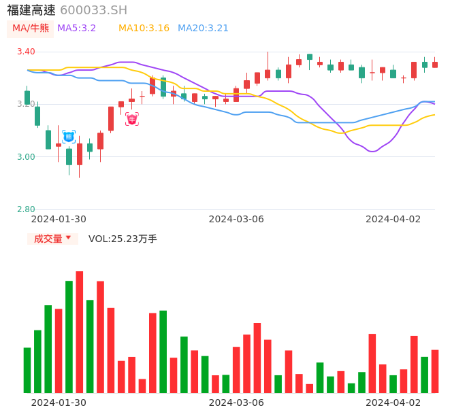Click the first green candlestick on the left

(x=27, y=97)
